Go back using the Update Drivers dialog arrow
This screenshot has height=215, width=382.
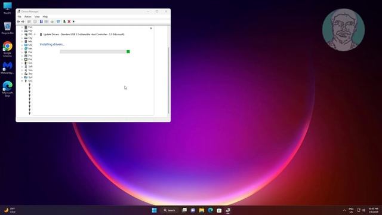(x=35, y=35)
